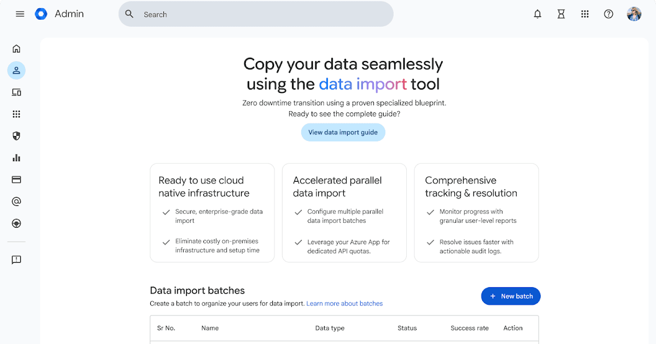Open Reporting bar chart sidebar icon
The width and height of the screenshot is (656, 344).
click(x=16, y=158)
